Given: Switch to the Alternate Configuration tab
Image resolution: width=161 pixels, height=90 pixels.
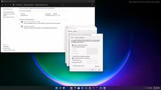Looking at the screenshot, I should point(79,38).
